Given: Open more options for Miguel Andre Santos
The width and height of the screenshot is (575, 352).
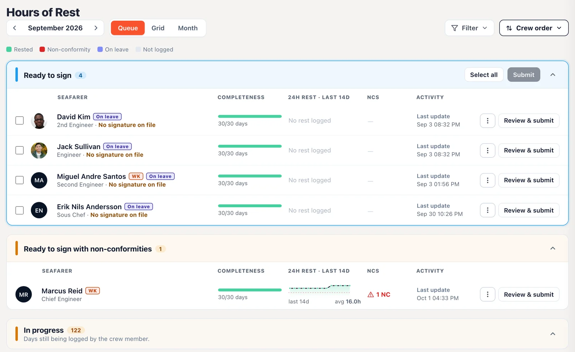Looking at the screenshot, I should (488, 180).
